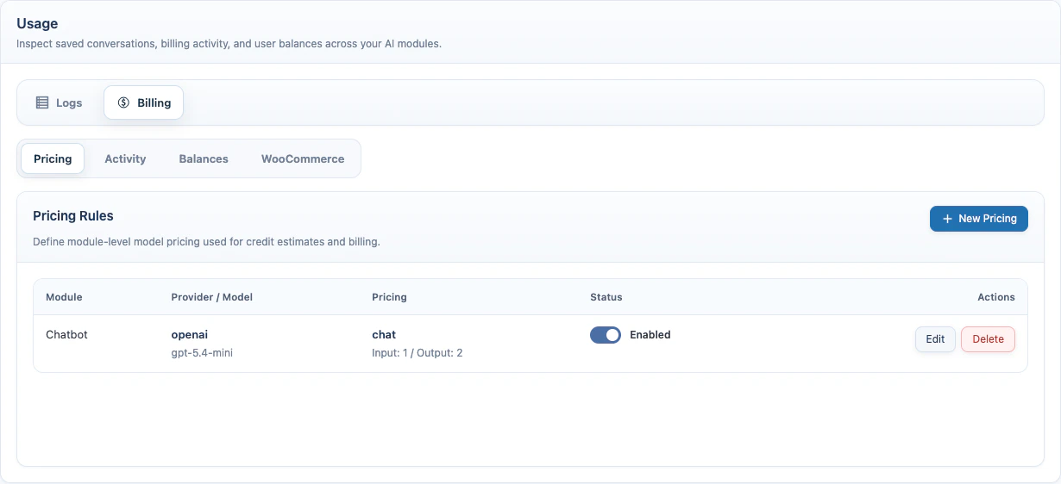Image resolution: width=1061 pixels, height=484 pixels.
Task: Click the Usage page title
Action: [37, 24]
